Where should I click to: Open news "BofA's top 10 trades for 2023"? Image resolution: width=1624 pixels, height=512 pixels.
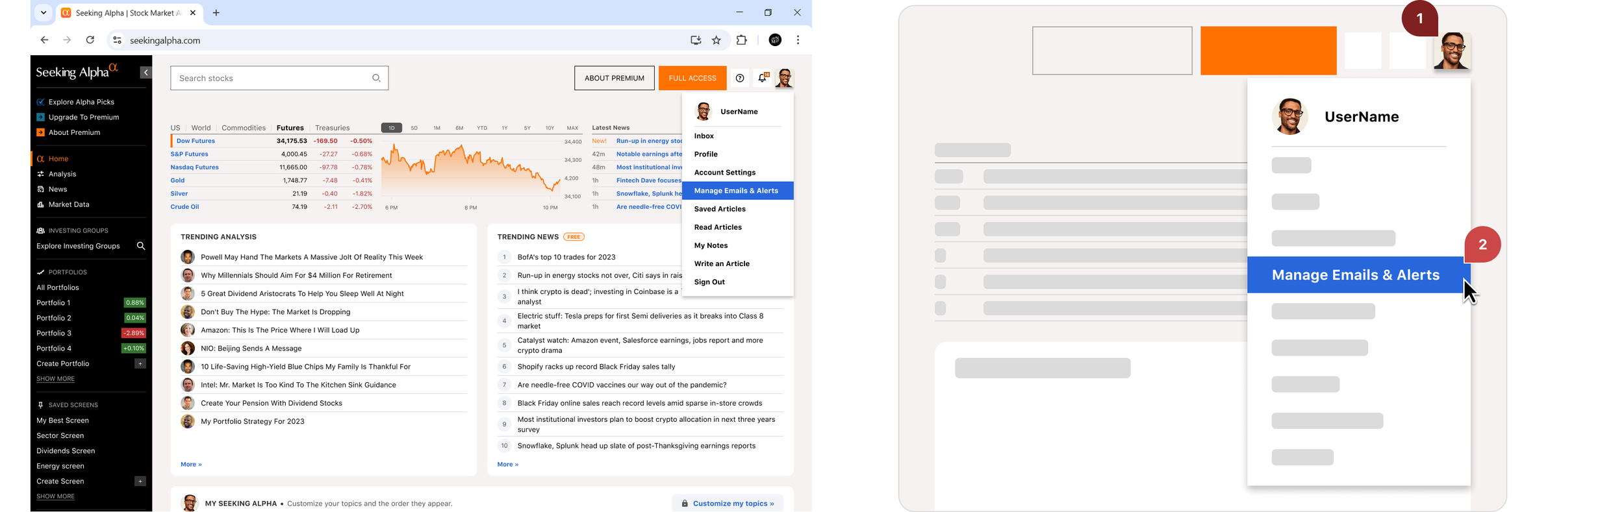pos(566,257)
